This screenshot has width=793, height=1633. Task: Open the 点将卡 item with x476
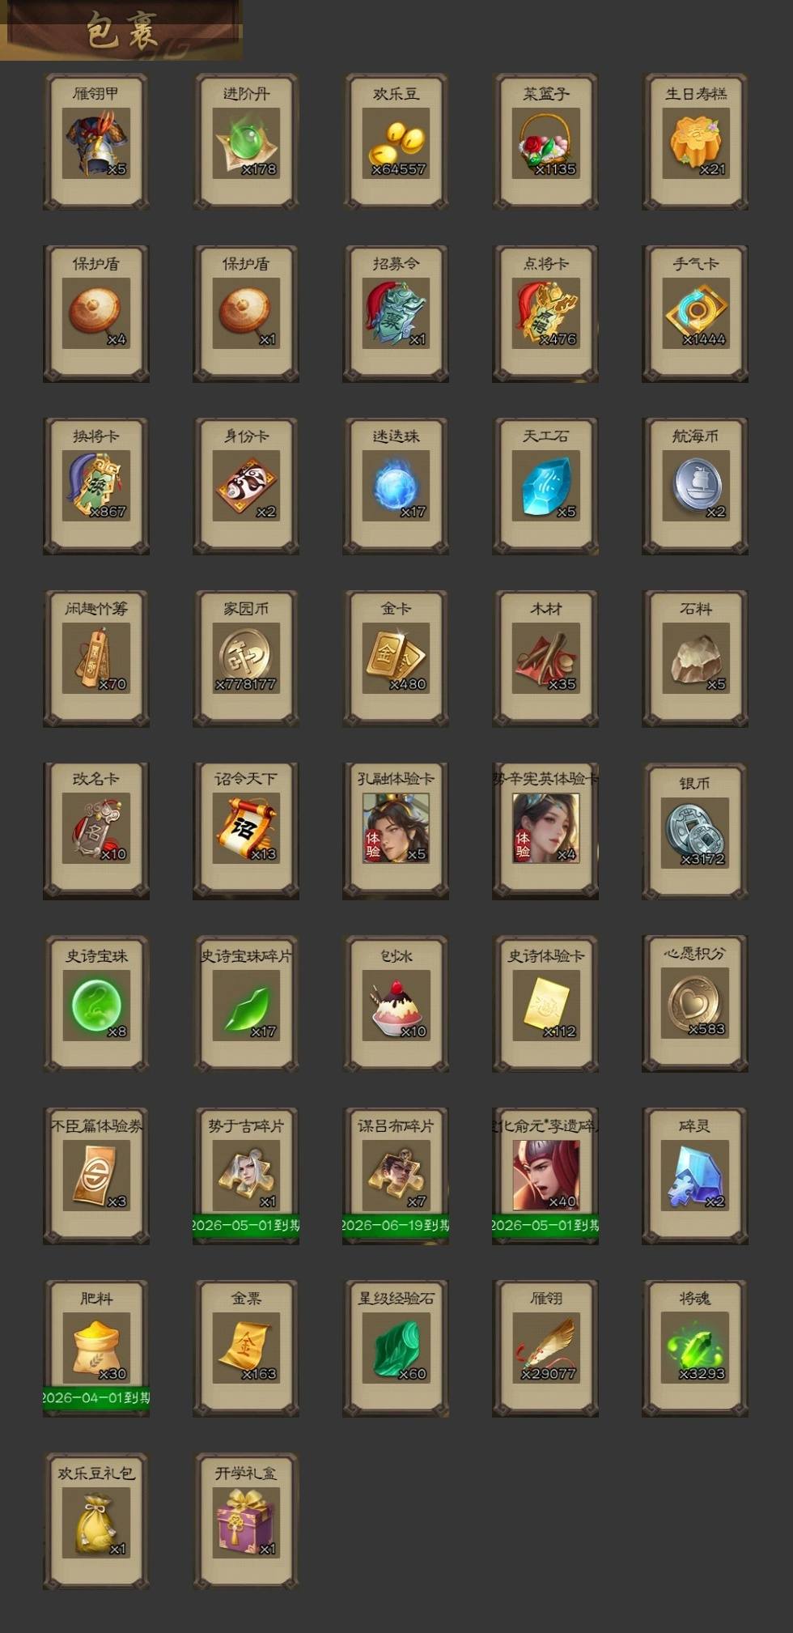tap(545, 313)
